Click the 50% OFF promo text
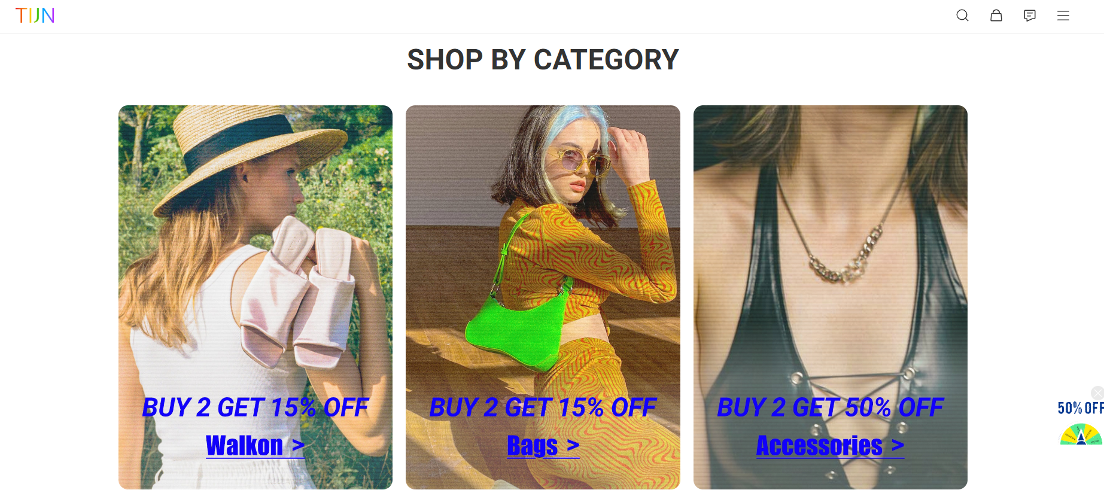The width and height of the screenshot is (1104, 502). 1080,408
